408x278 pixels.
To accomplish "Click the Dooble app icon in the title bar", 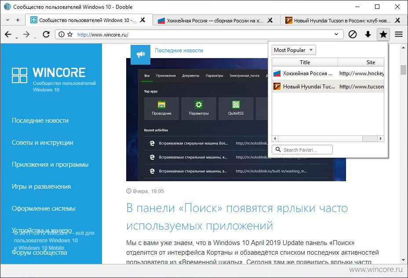I will pyautogui.click(x=7, y=7).
